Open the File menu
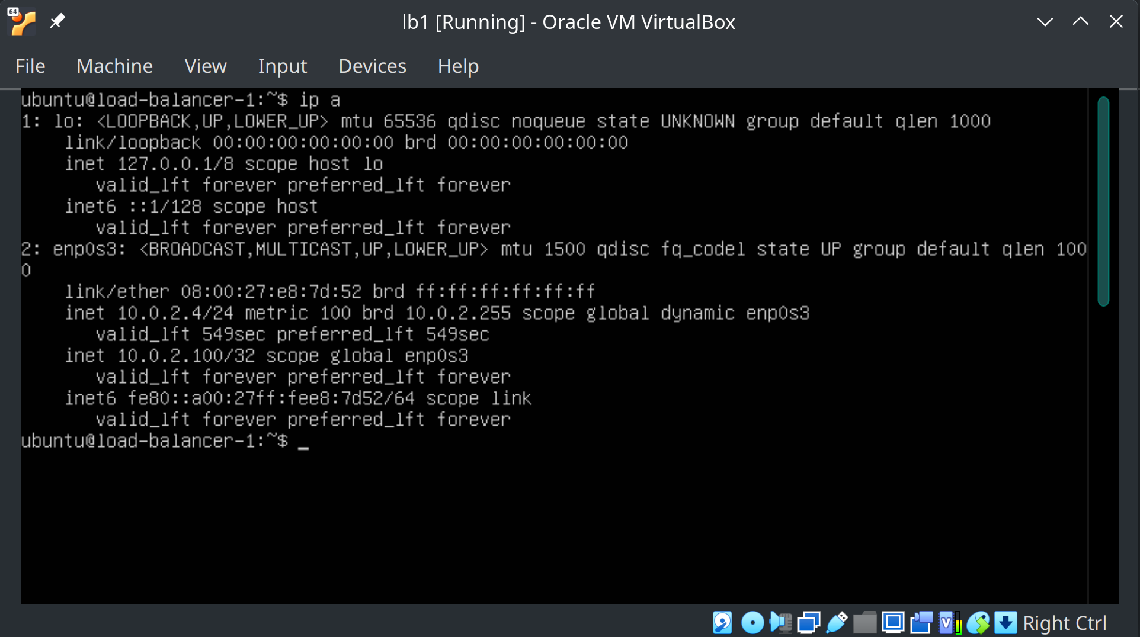This screenshot has height=637, width=1140. click(30, 66)
